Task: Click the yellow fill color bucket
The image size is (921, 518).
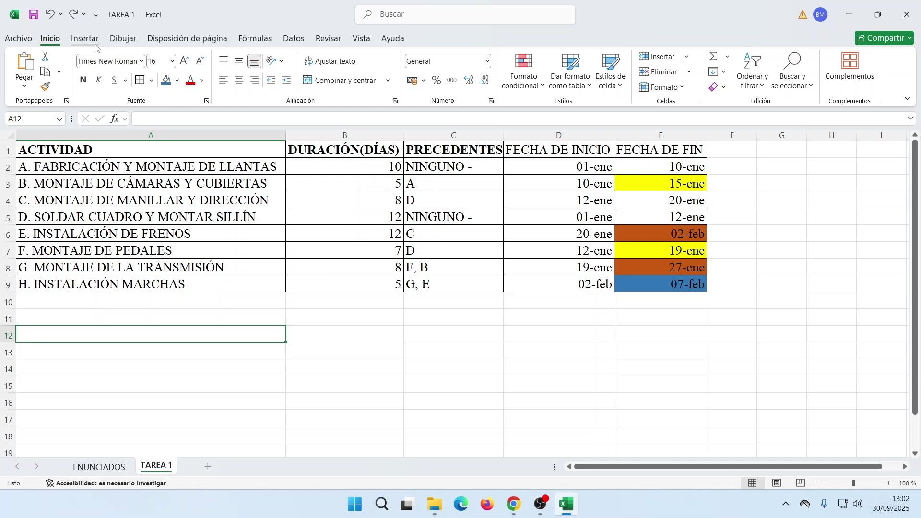Action: (x=166, y=81)
